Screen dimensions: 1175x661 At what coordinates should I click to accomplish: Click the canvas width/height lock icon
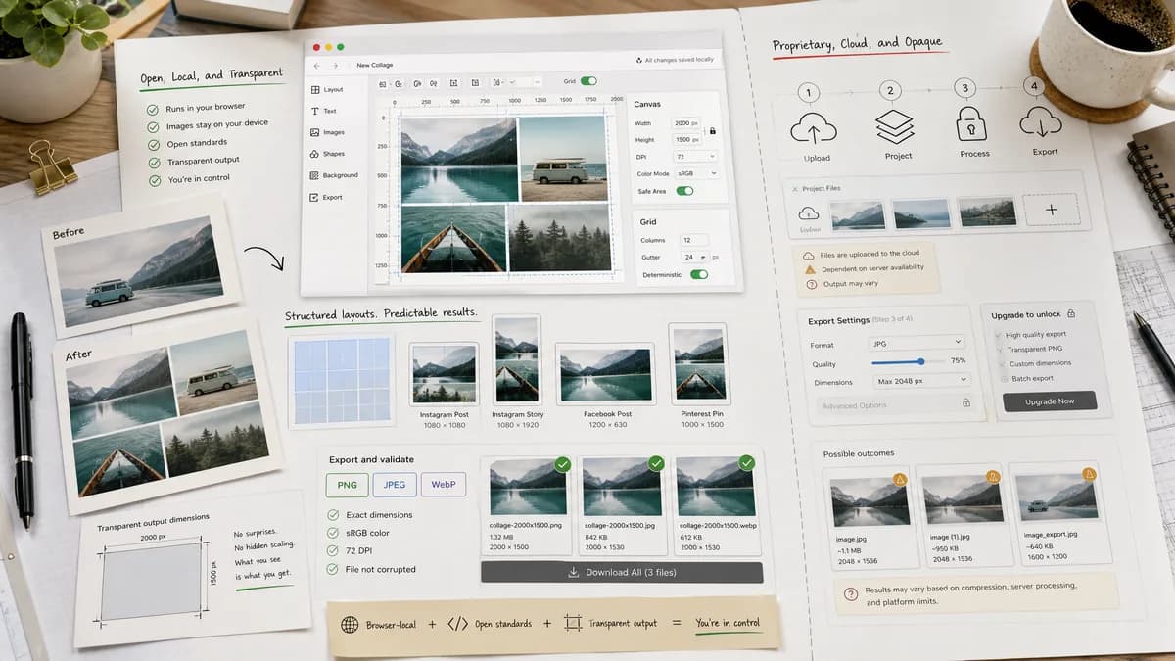(712, 131)
